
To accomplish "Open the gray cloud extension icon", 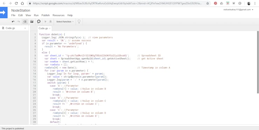I will [222, 3].
